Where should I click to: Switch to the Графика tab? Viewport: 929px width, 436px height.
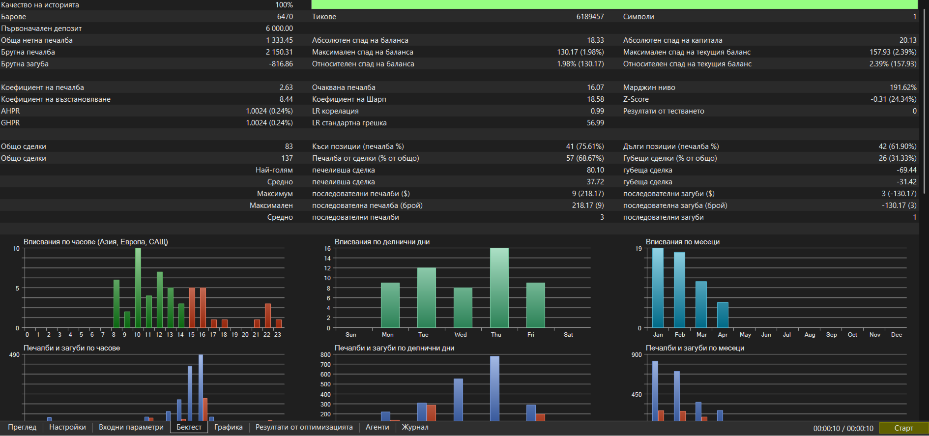click(x=229, y=427)
